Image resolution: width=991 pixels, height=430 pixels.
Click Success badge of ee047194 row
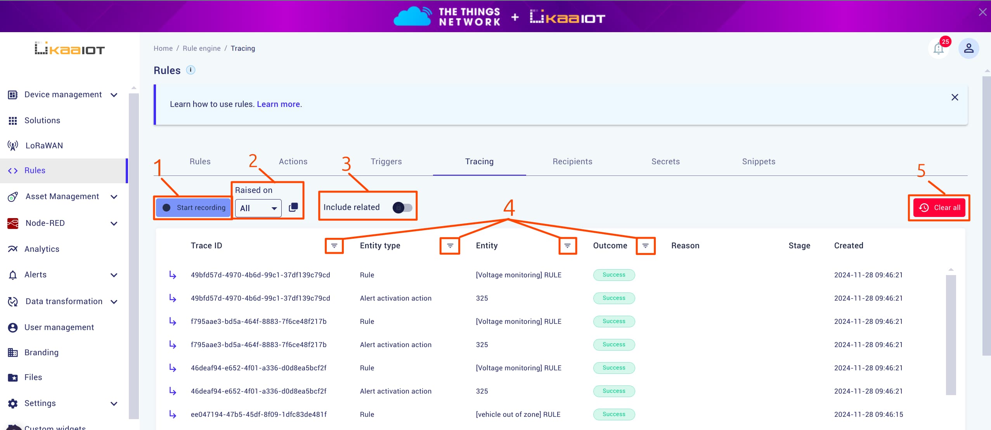click(614, 415)
